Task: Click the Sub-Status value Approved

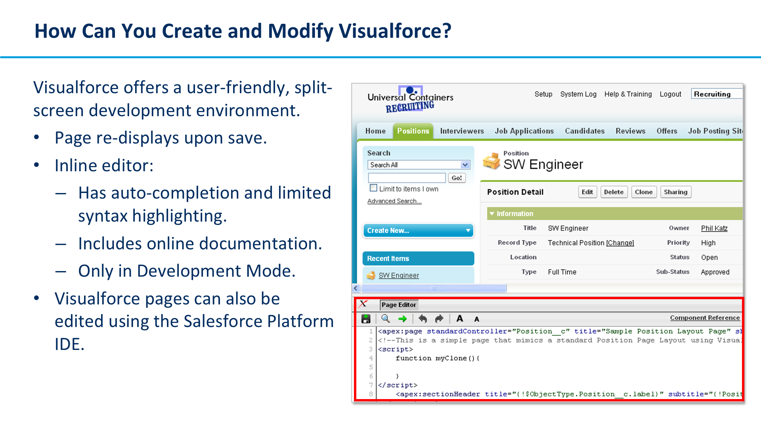Action: pyautogui.click(x=715, y=272)
